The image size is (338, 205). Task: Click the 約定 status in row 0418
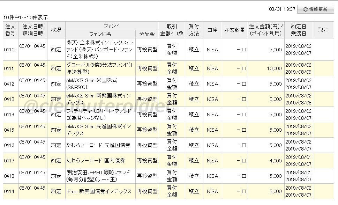(56, 176)
